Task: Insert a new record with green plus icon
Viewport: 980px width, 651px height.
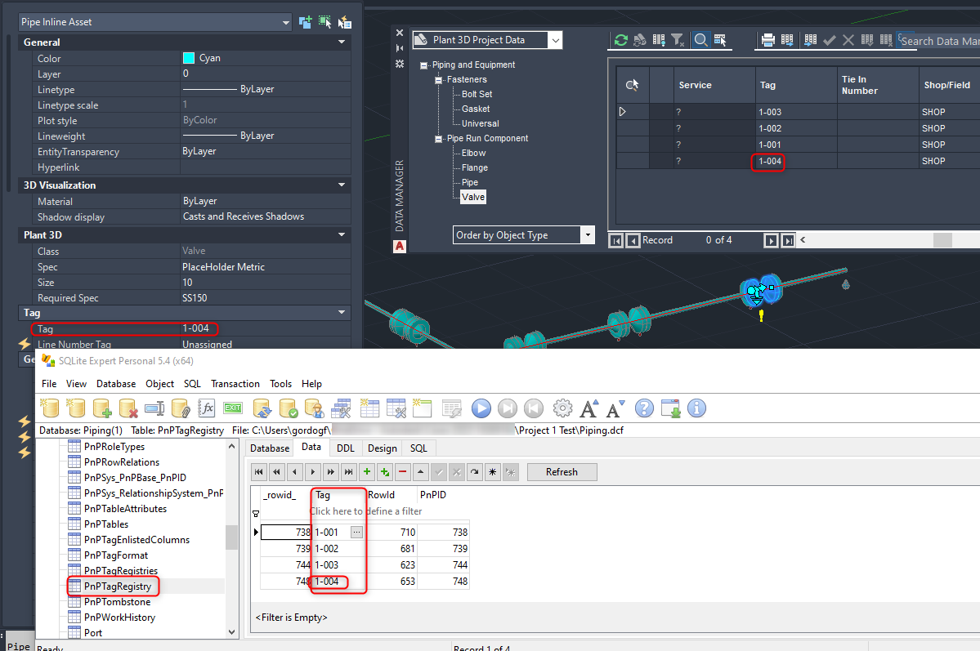Action: (x=367, y=472)
